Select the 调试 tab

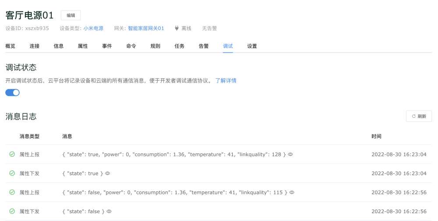click(x=228, y=46)
